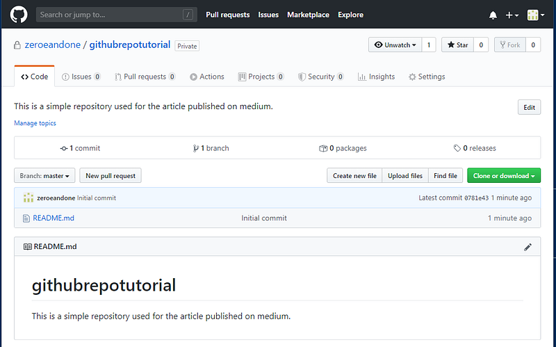The image size is (556, 347).
Task: Open the githubrepotutorial repository link
Action: [x=130, y=45]
